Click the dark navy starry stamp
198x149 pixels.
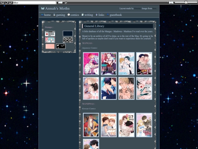click(68, 33)
